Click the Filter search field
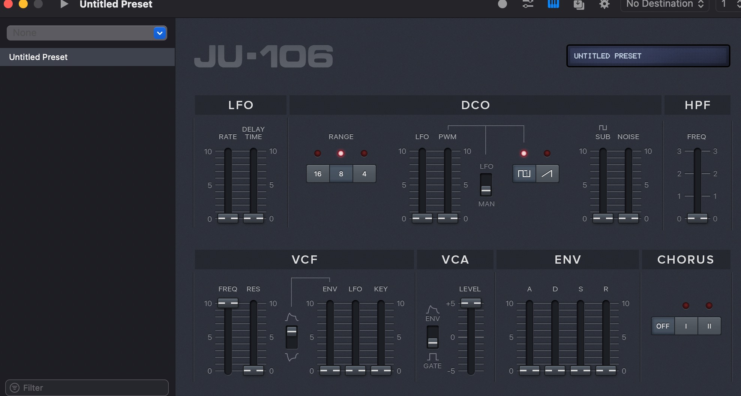This screenshot has width=741, height=396. [x=87, y=388]
